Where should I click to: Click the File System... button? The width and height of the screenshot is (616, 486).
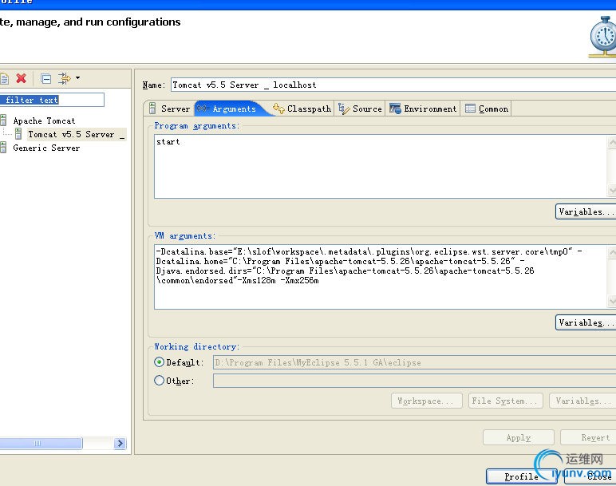[506, 401]
